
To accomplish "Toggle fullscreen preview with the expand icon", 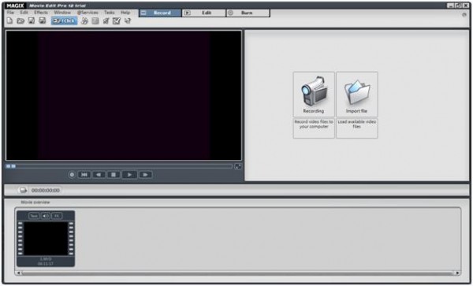I will (x=238, y=166).
